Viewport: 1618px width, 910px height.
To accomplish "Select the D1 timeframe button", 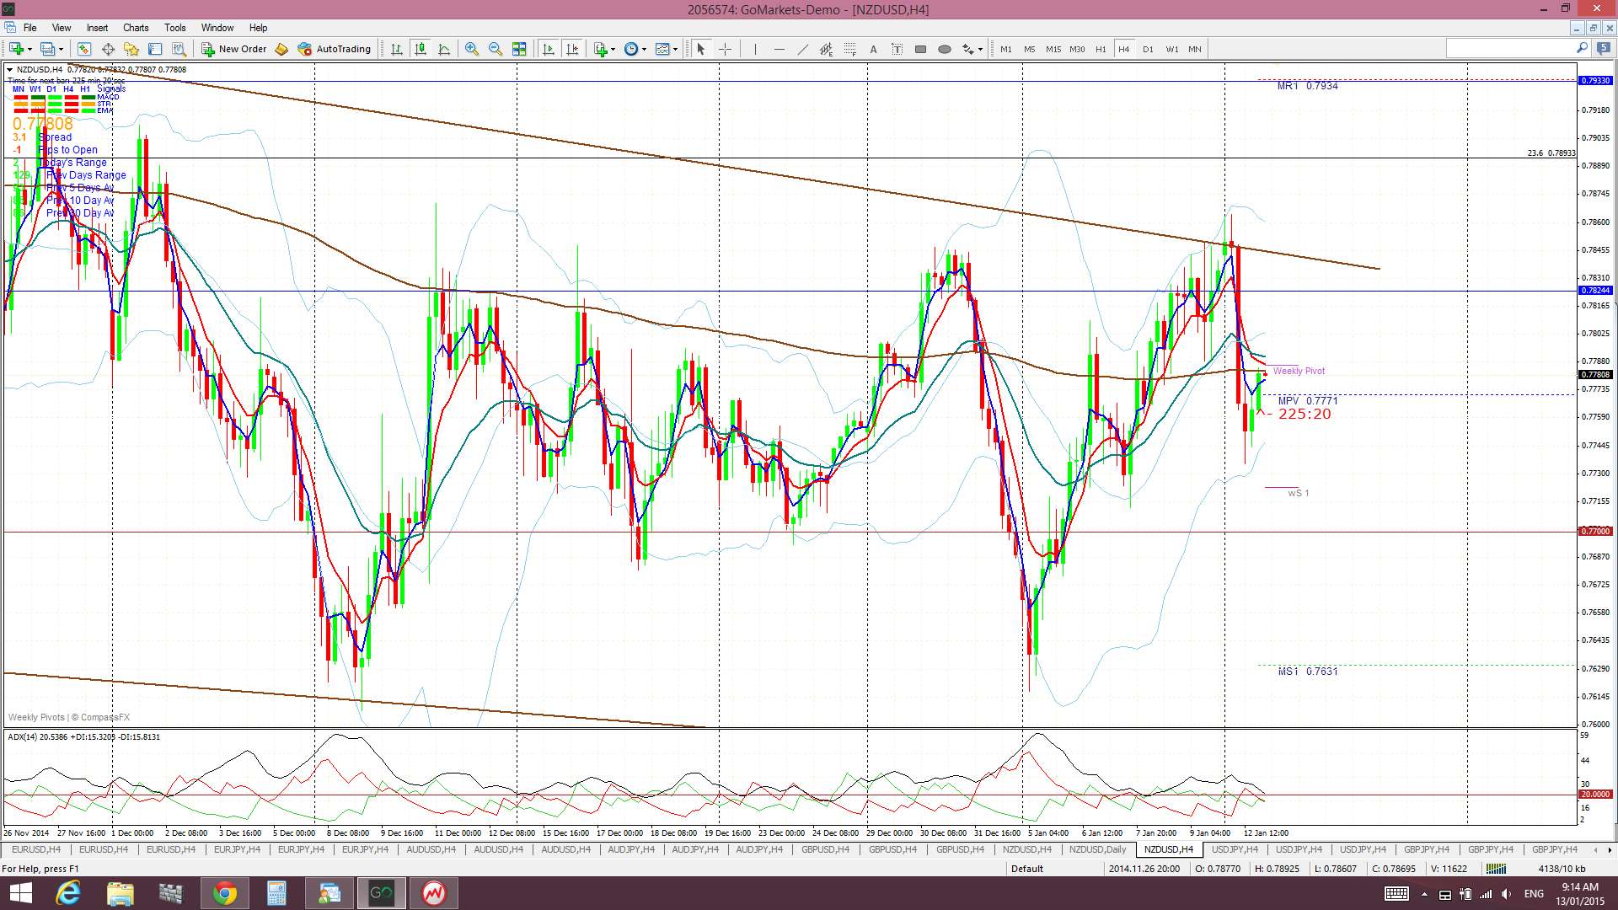I will 1148,49.
